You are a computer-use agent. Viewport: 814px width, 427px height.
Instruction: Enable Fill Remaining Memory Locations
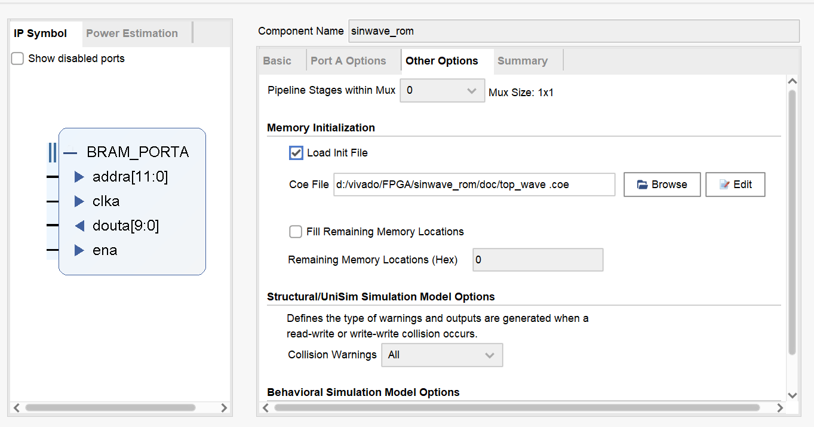296,232
